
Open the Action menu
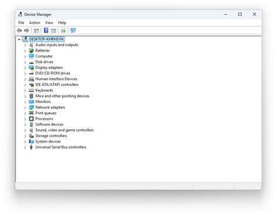coord(34,23)
